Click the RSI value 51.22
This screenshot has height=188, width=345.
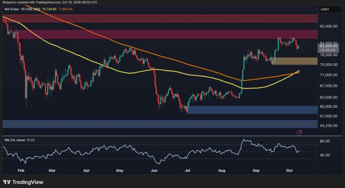point(30,140)
